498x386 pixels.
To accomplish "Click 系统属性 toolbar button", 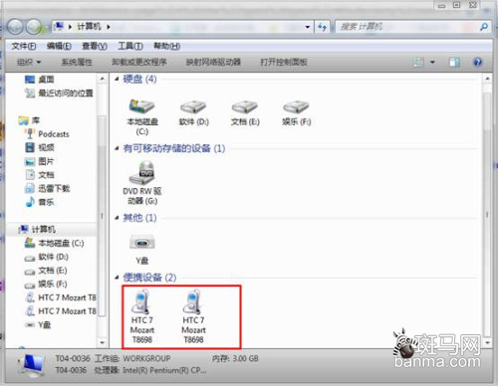I will pos(77,62).
